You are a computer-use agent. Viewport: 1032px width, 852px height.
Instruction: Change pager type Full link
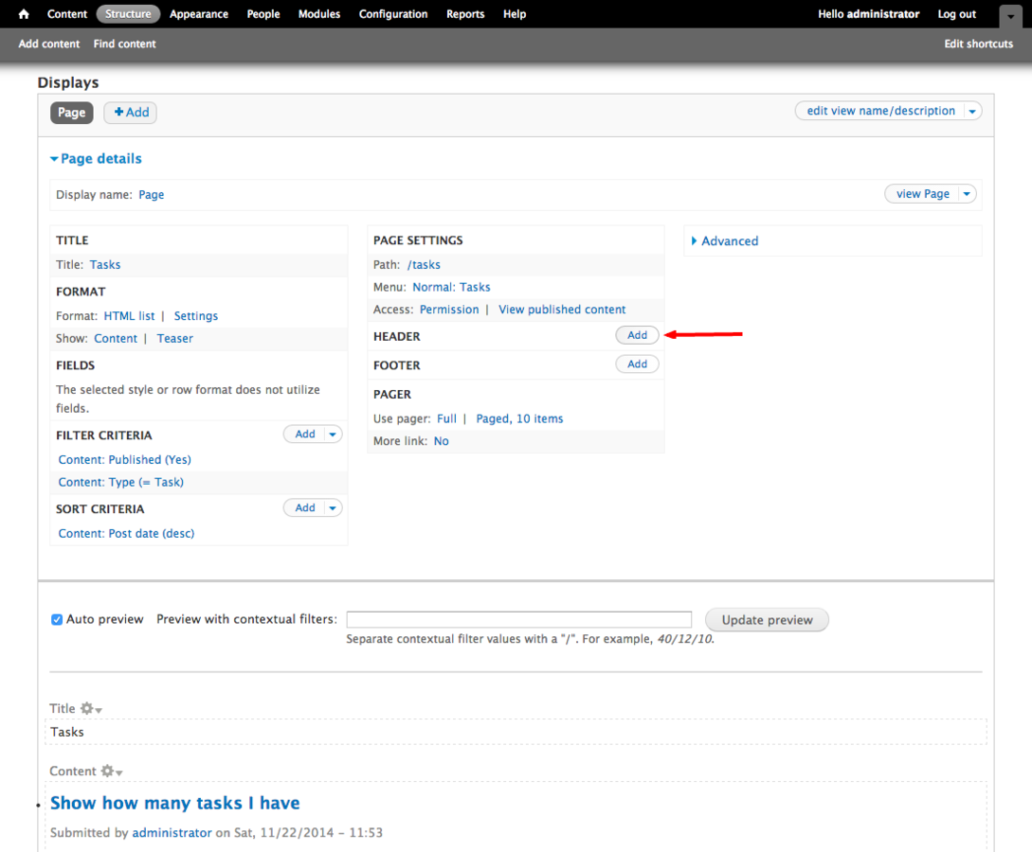446,418
